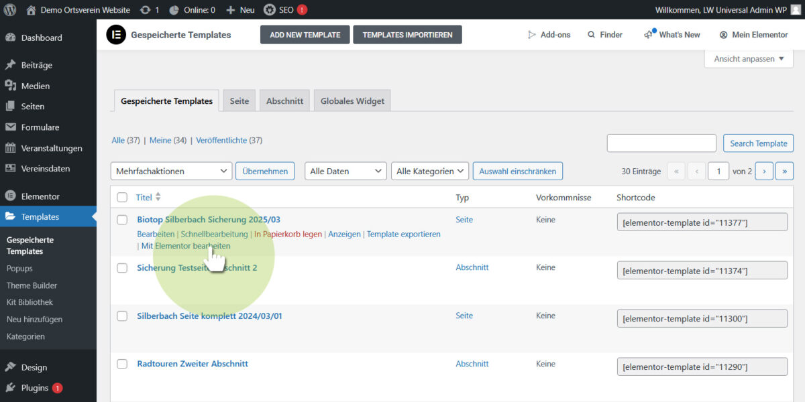Open the Finder search icon
Image resolution: width=805 pixels, height=402 pixels.
coord(591,35)
